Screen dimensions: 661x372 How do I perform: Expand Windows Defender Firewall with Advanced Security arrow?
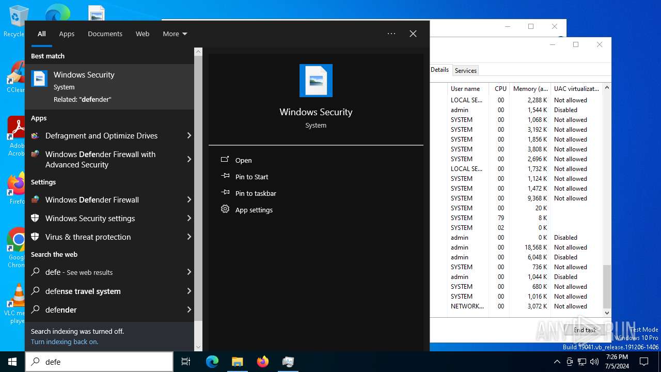pos(189,159)
